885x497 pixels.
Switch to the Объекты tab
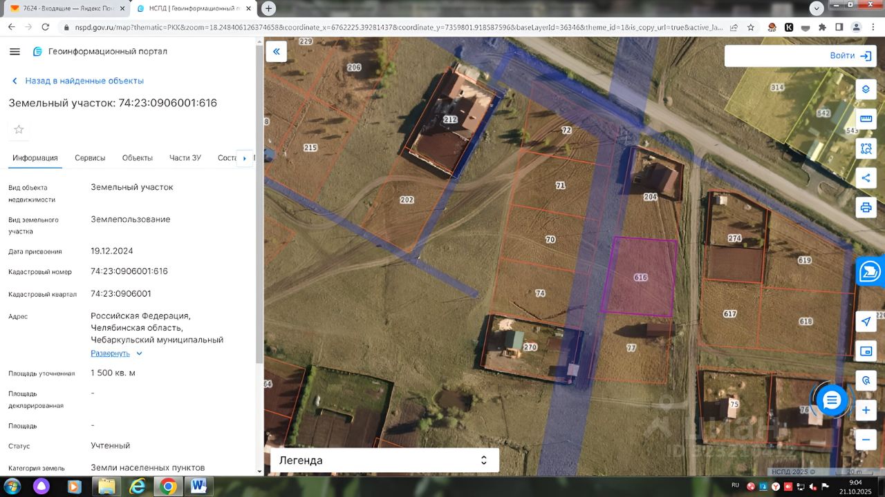(x=138, y=158)
